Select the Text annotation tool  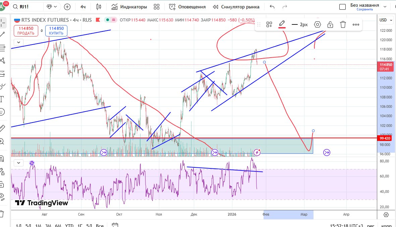2,99
